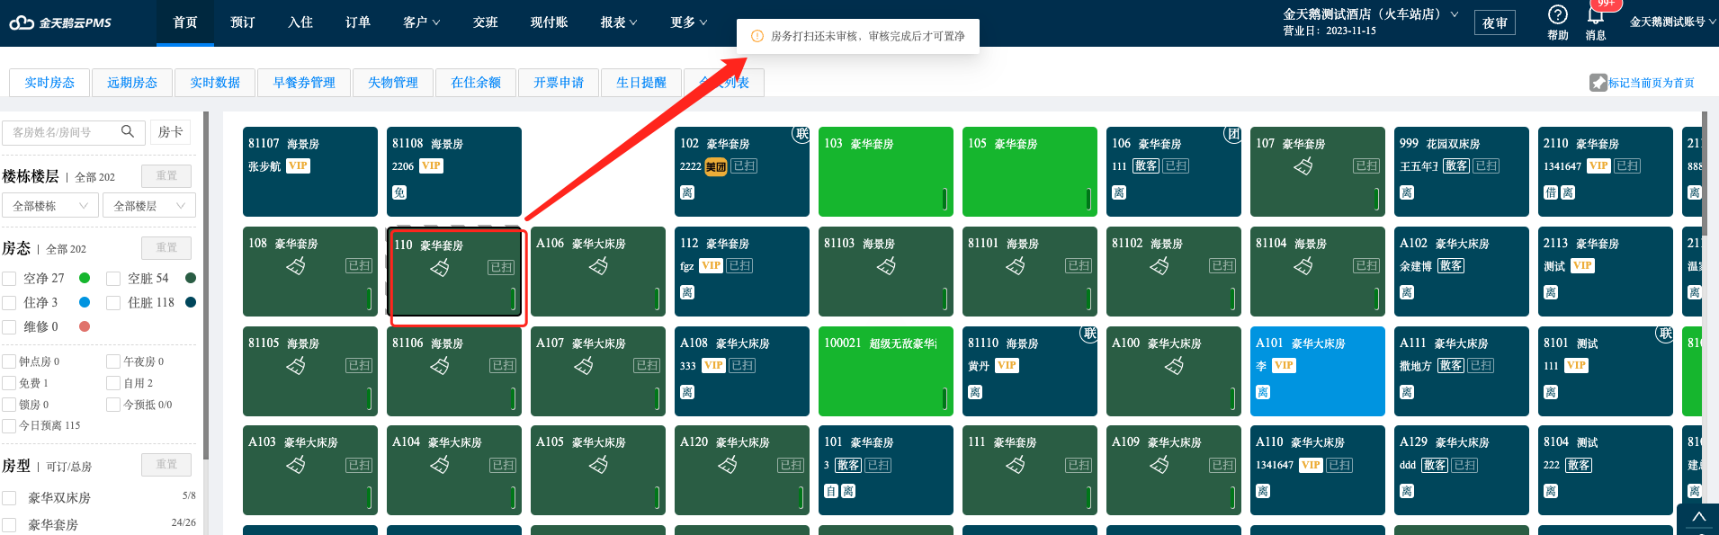
Task: Switch to the 开票申请 tab
Action: tap(559, 83)
